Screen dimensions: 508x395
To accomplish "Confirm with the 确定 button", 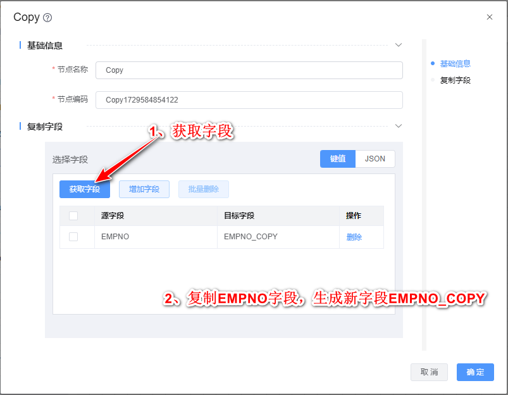I will tap(475, 372).
